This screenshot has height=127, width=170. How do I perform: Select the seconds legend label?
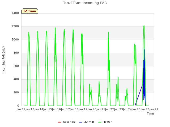69,122
